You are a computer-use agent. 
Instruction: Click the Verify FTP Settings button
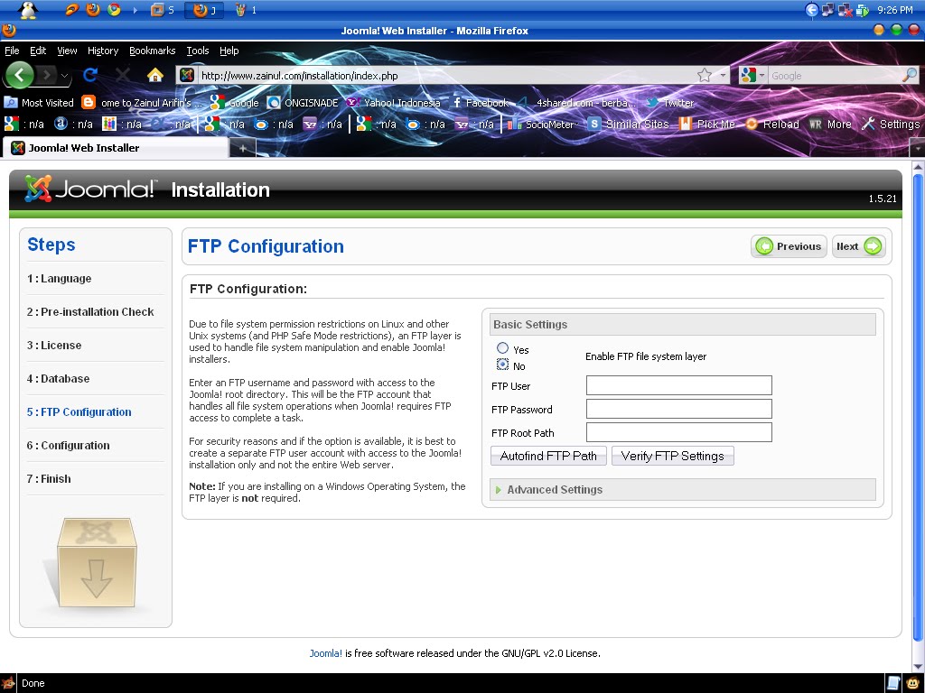[672, 456]
